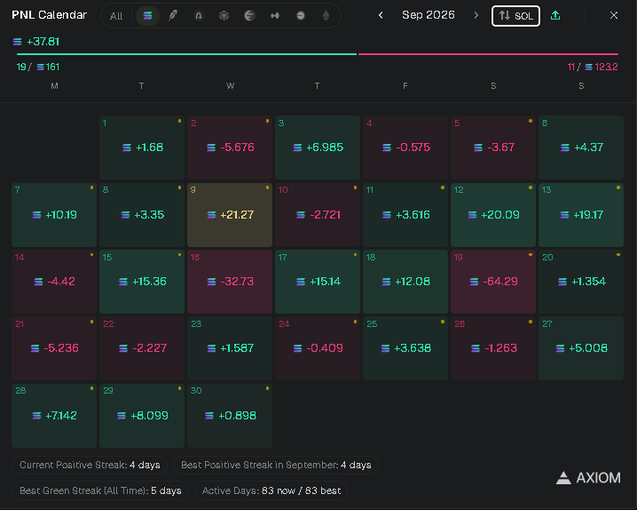Select day 21 with -5.236

(x=54, y=348)
